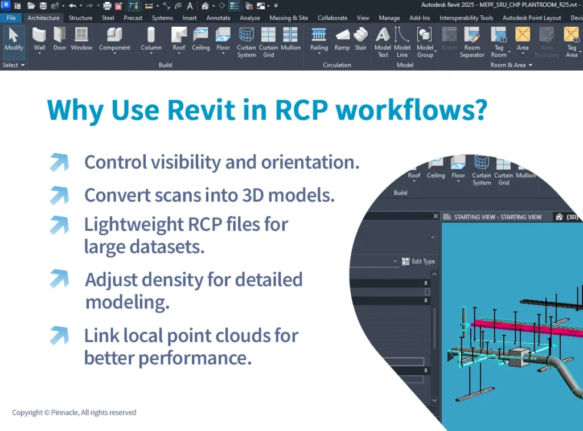Screen dimensions: 583x431
Task: Switch to the Structure ribbon tab
Action: [x=80, y=18]
